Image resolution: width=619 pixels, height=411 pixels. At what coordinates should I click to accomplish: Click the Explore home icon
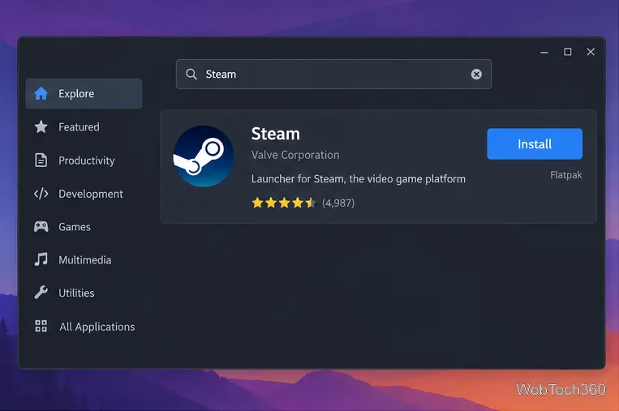pos(41,93)
